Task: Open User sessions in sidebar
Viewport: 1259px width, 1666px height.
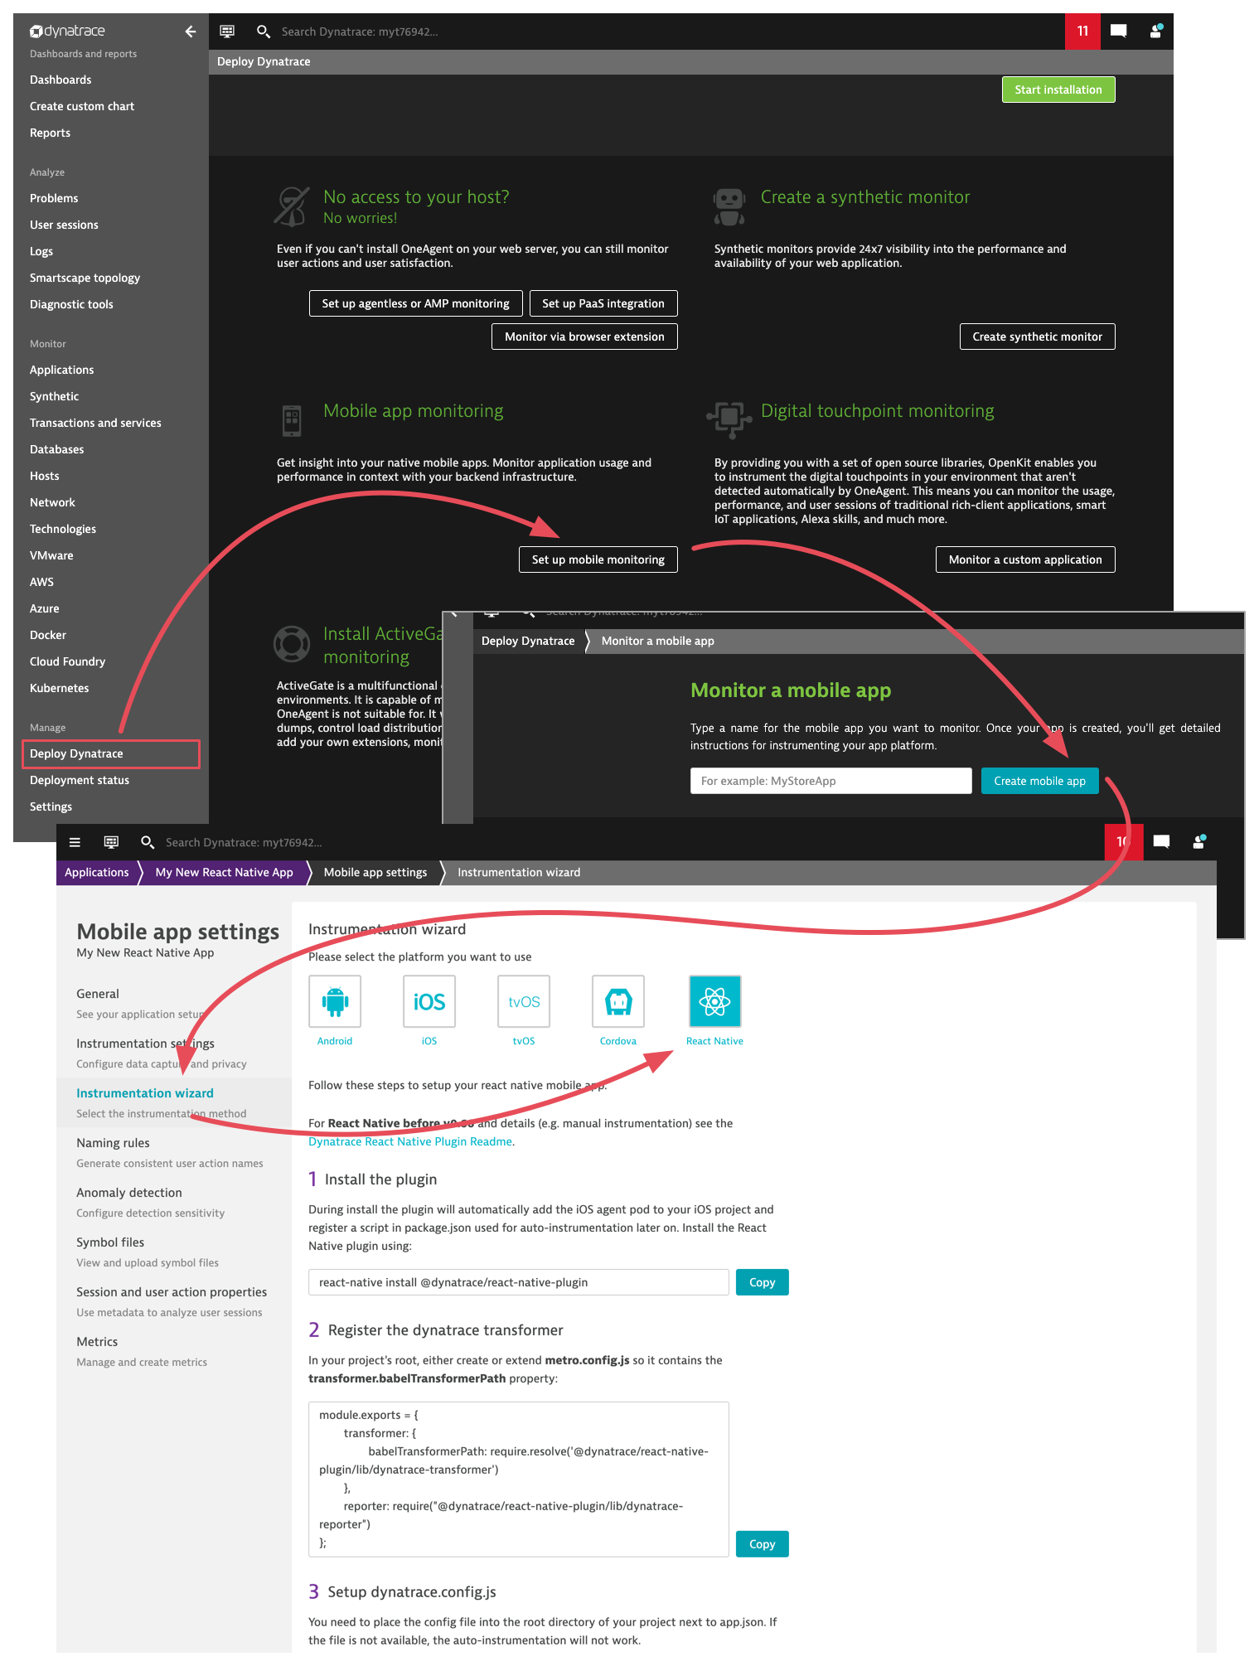Action: pyautogui.click(x=64, y=225)
